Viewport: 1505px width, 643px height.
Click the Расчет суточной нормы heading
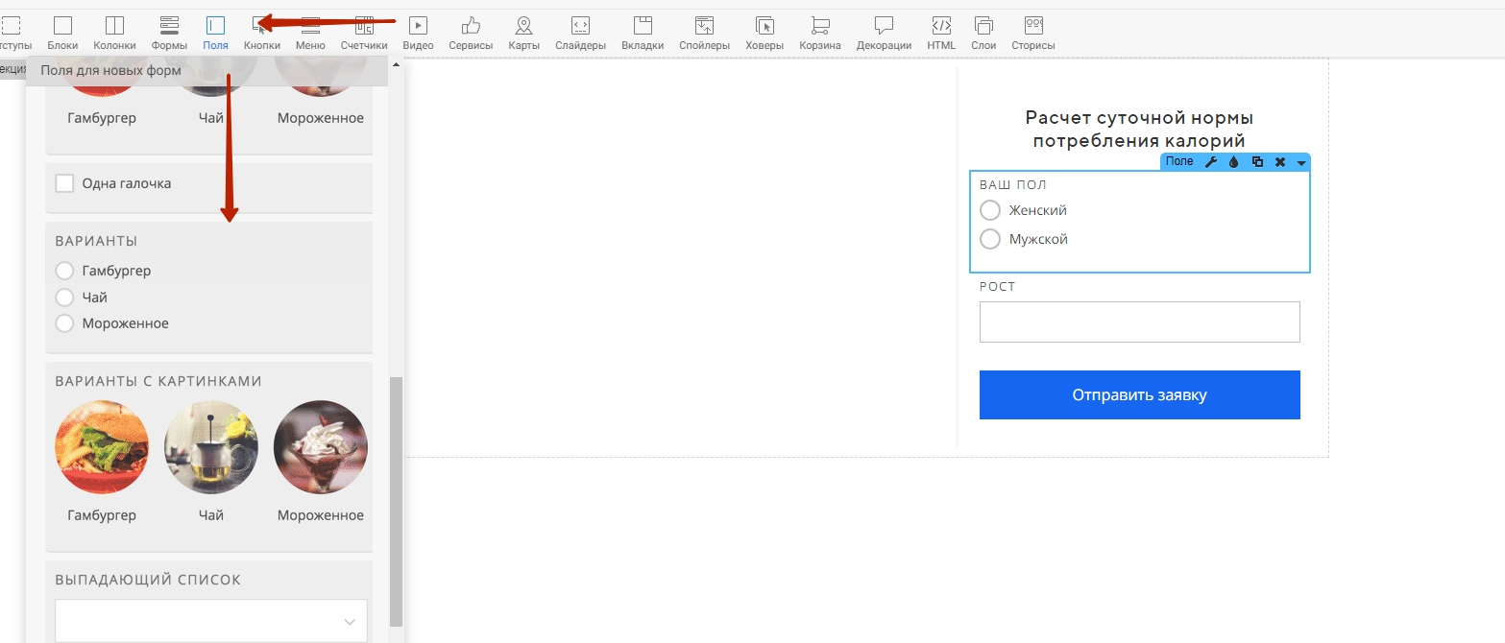pyautogui.click(x=1139, y=130)
